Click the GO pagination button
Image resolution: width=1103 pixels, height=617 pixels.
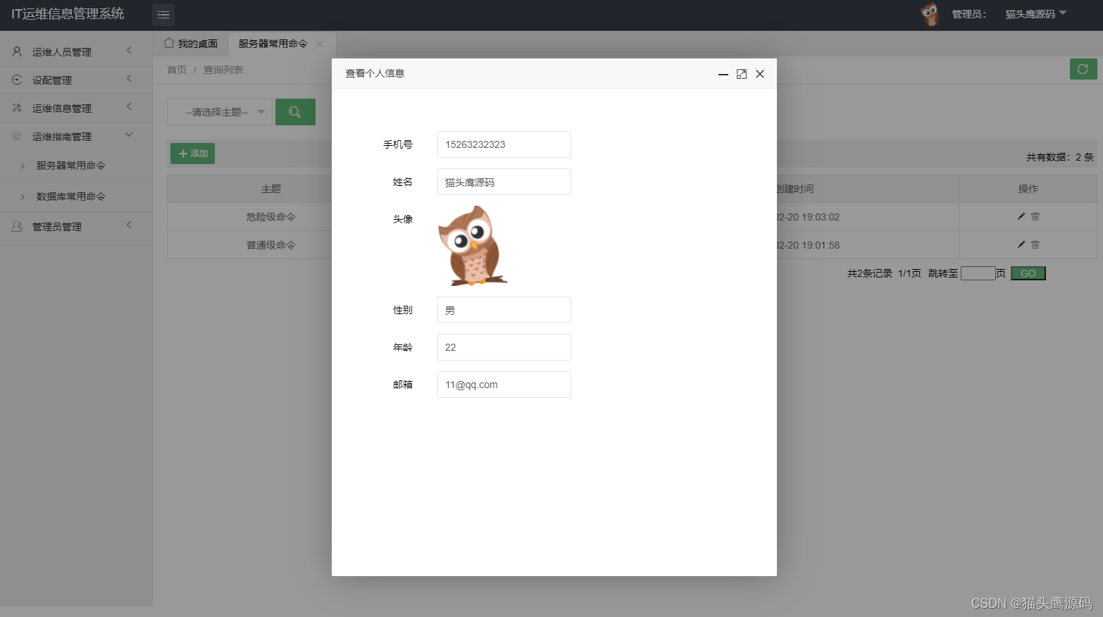(x=1028, y=273)
